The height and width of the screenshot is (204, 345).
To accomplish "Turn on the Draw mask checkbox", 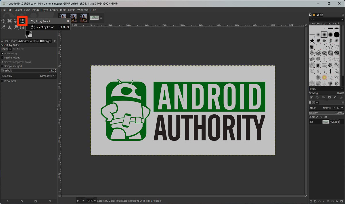I will (2, 81).
